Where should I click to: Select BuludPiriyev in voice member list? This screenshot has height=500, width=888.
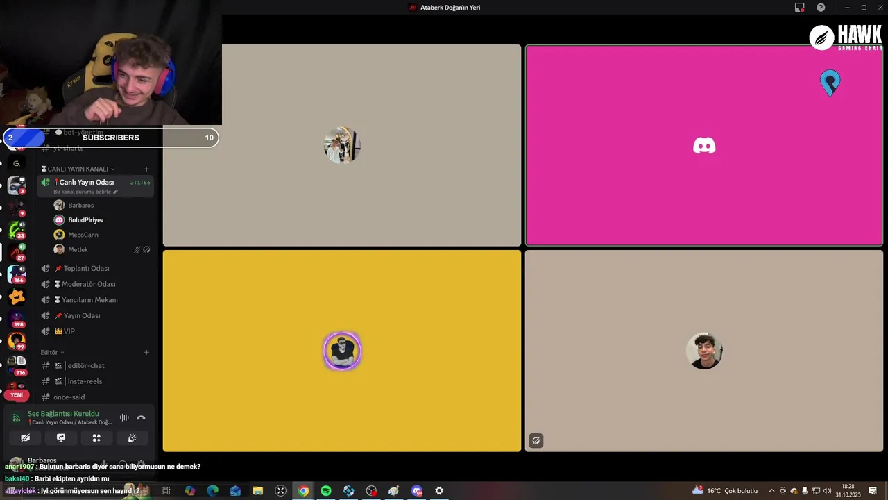(x=103, y=220)
